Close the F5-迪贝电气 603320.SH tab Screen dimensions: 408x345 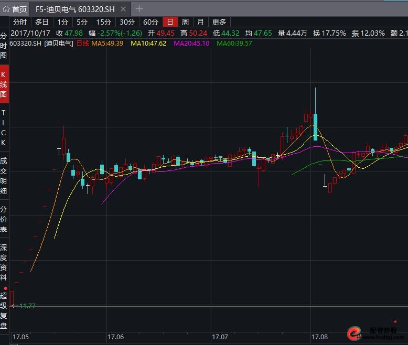(x=123, y=9)
